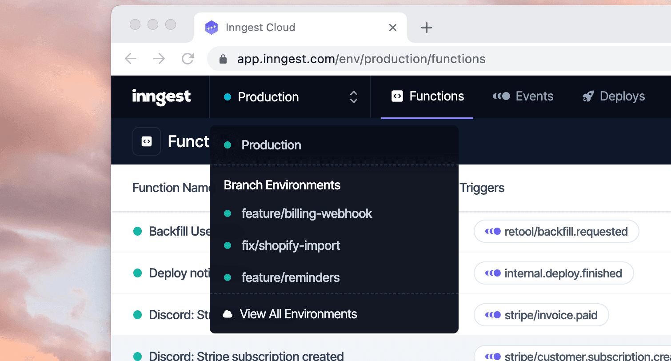
Task: Click the Events sound-wave icon
Action: click(501, 96)
